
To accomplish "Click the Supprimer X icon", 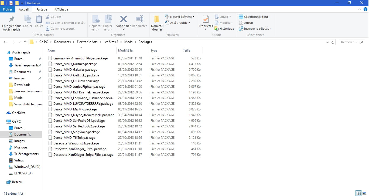I will 124,19.
